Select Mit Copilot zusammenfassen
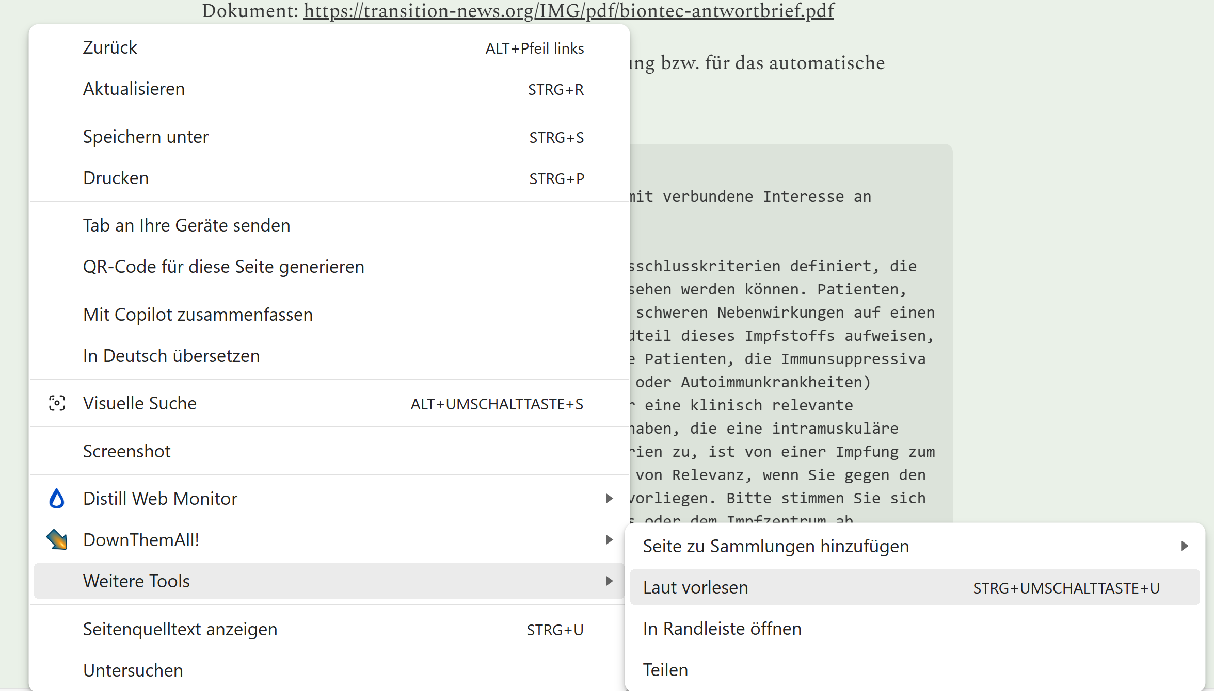This screenshot has height=691, width=1214. [x=198, y=315]
